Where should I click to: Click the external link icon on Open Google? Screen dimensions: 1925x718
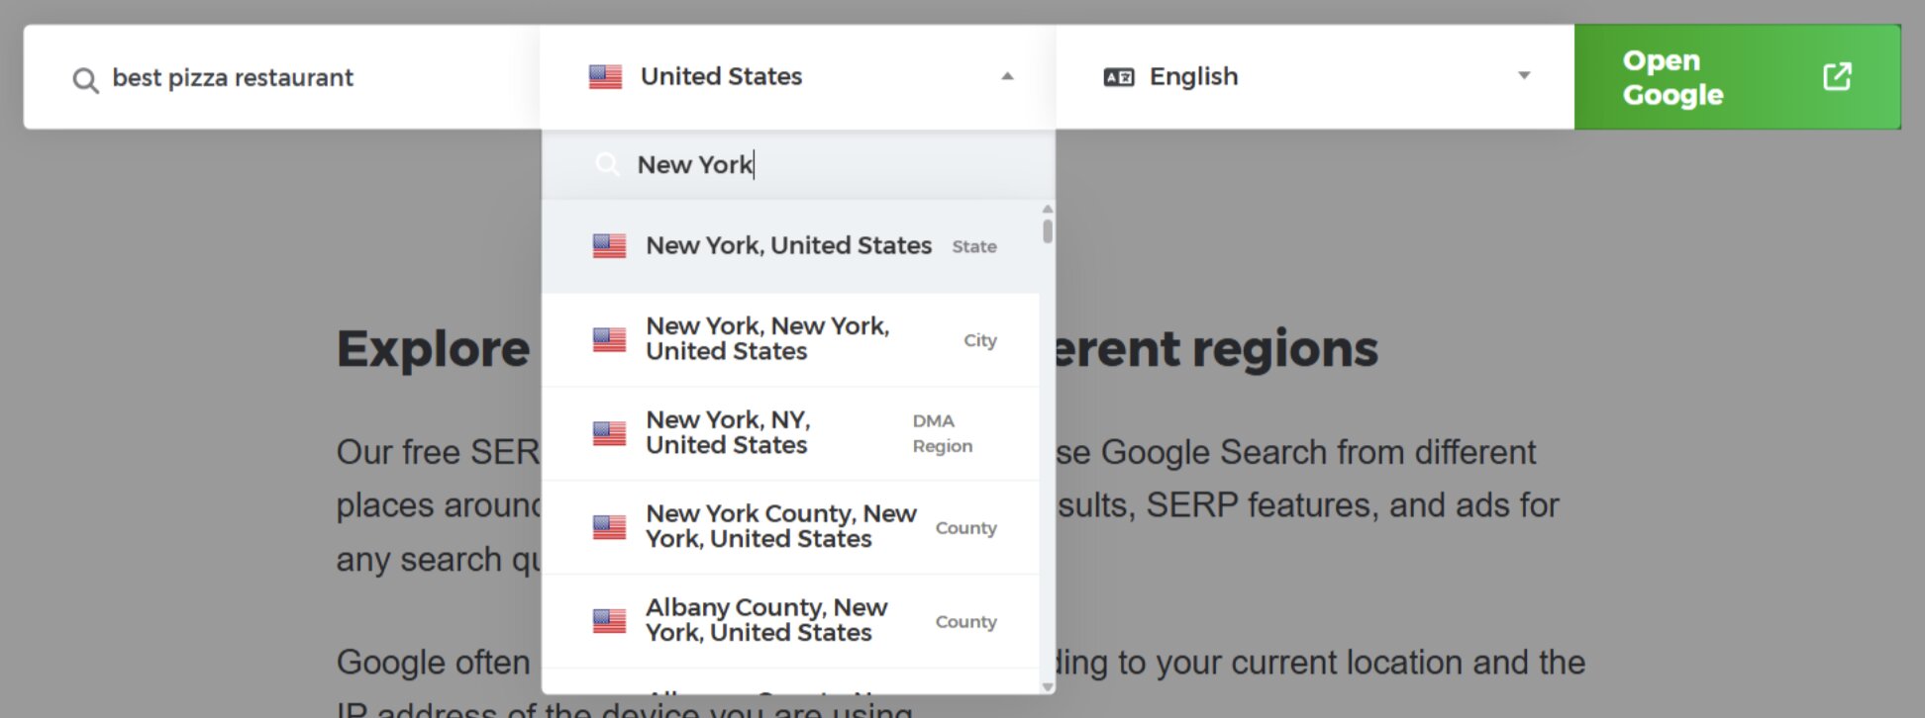pyautogui.click(x=1837, y=76)
